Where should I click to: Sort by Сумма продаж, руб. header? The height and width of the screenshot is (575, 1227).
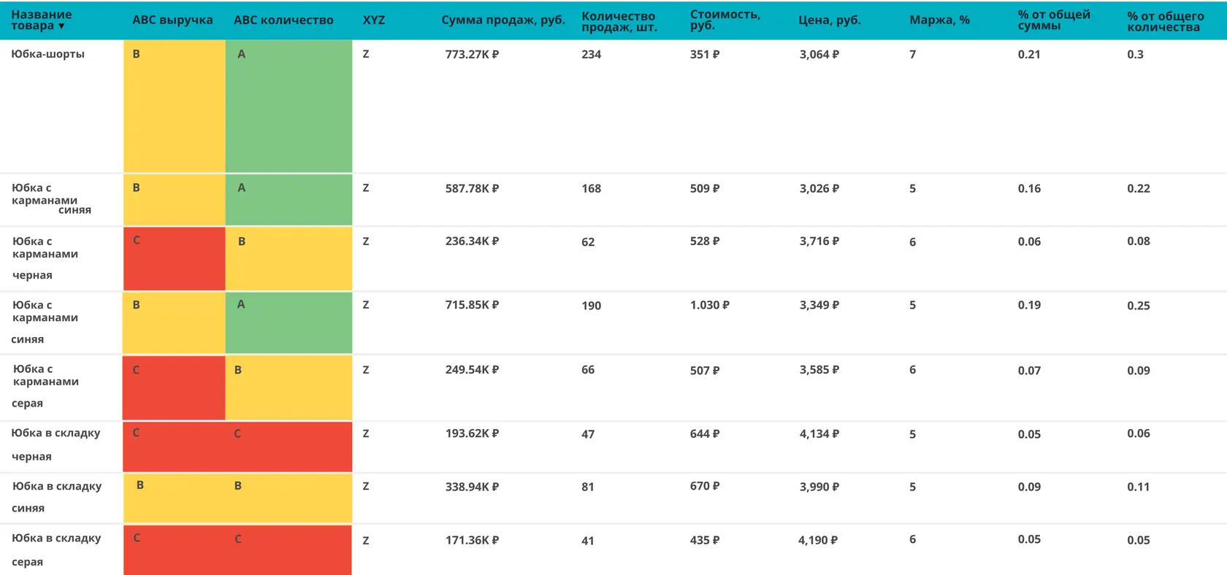tap(502, 20)
